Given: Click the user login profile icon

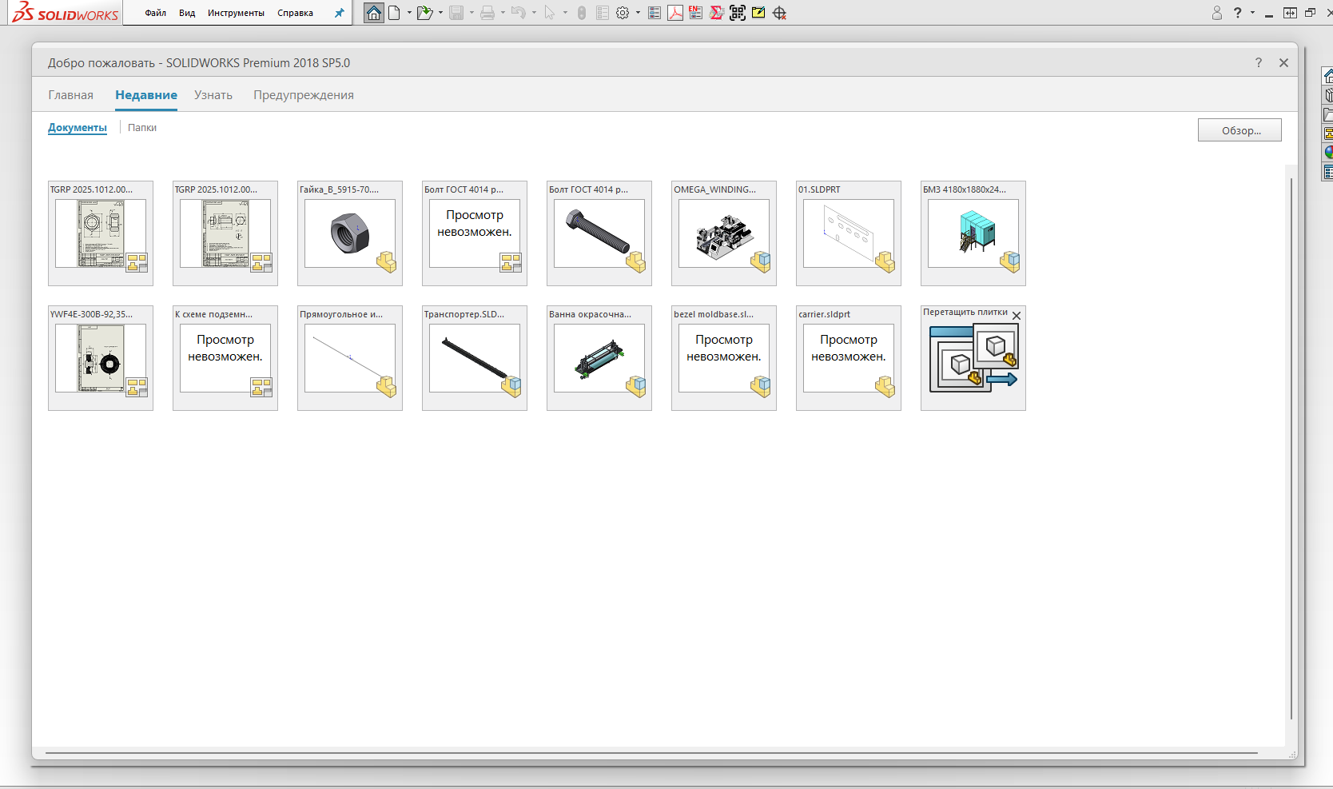Looking at the screenshot, I should (x=1216, y=13).
